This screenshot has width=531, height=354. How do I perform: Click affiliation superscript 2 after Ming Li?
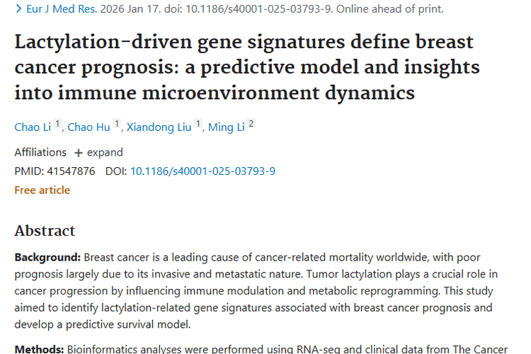pyautogui.click(x=251, y=125)
